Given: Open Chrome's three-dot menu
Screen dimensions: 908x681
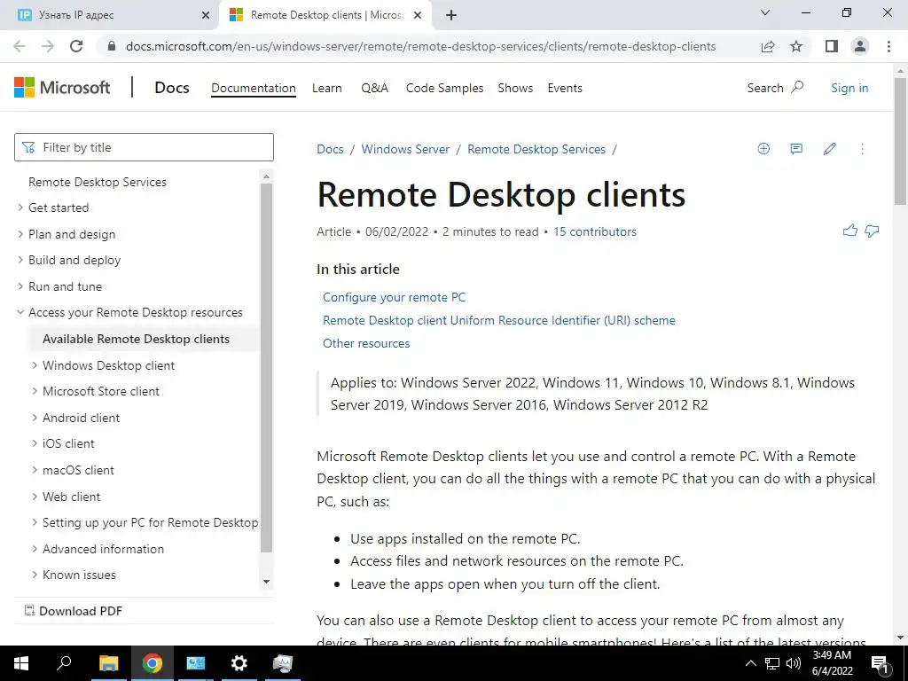Looking at the screenshot, I should 888,46.
